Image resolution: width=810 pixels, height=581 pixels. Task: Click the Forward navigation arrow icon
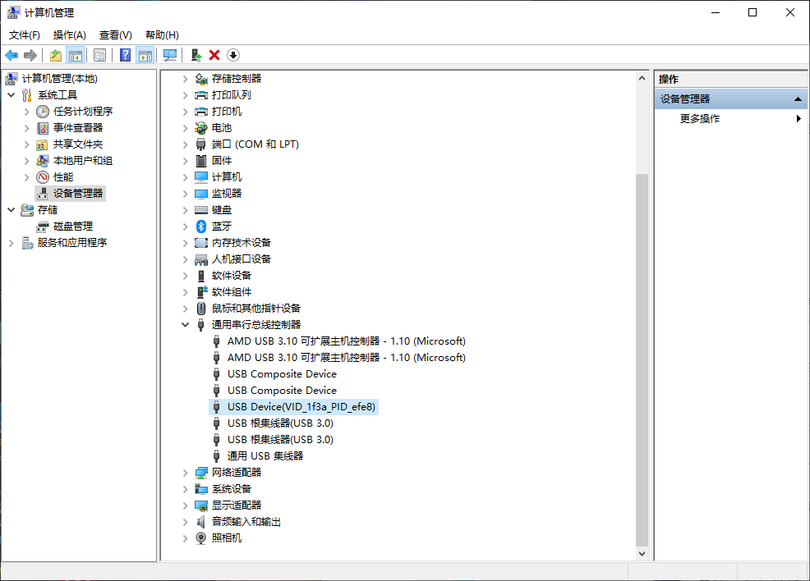(31, 55)
